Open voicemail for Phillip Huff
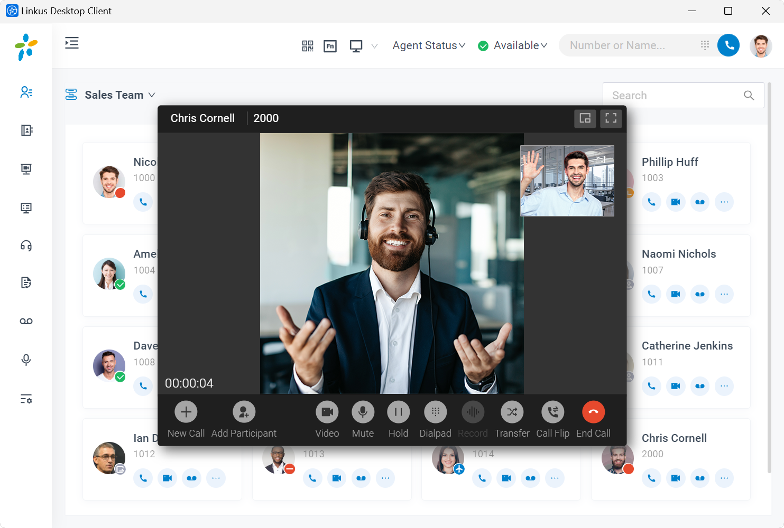This screenshot has width=784, height=528. [x=700, y=202]
